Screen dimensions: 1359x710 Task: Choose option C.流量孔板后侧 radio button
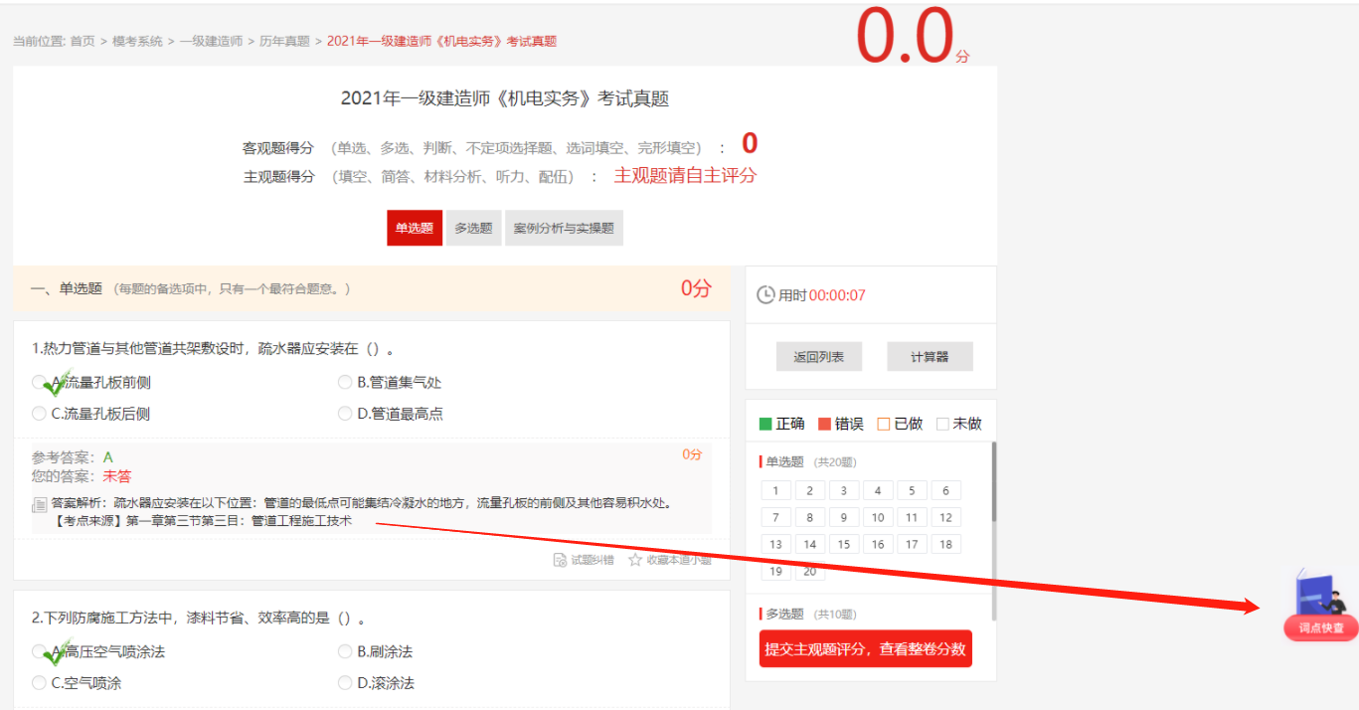(x=39, y=414)
